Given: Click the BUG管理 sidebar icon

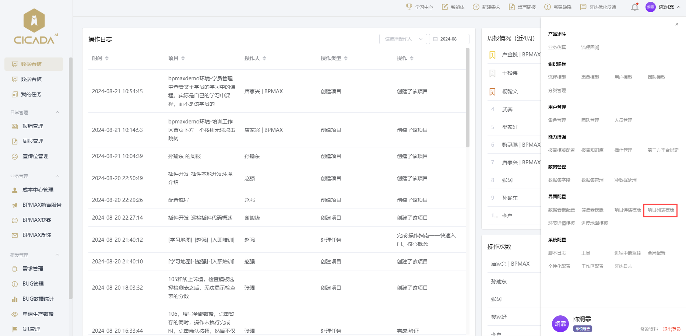Looking at the screenshot, I should tap(15, 284).
